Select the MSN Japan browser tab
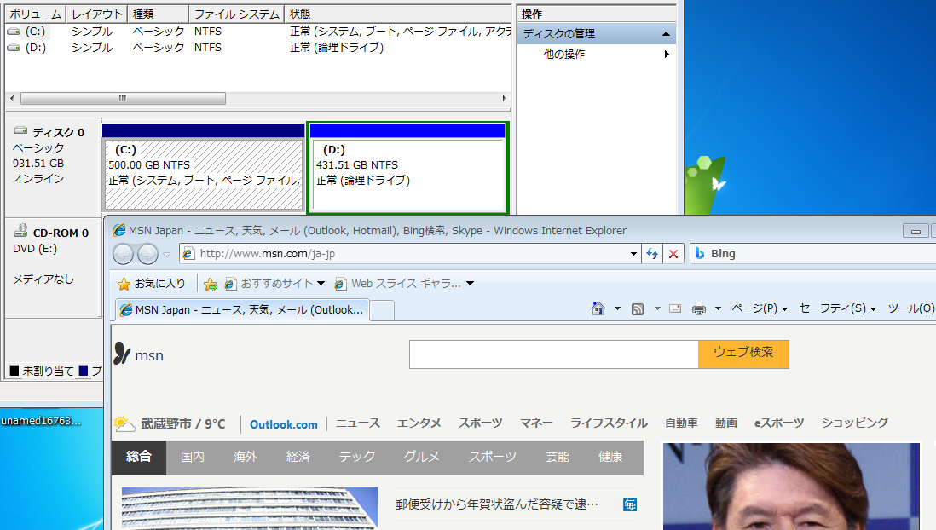The width and height of the screenshot is (936, 530). click(242, 310)
